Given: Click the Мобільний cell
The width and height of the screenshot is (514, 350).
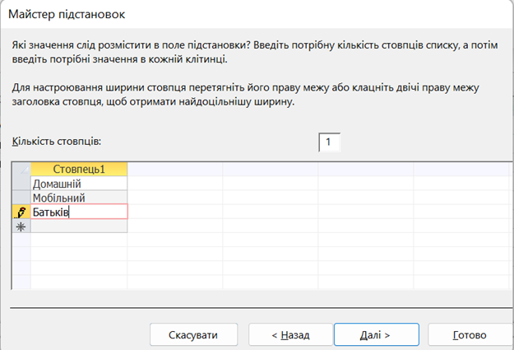Looking at the screenshot, I should click(x=79, y=198).
